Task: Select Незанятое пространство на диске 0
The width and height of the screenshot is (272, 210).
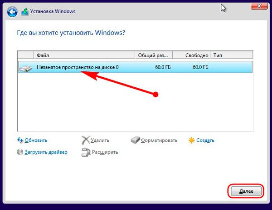Action: tap(135, 67)
